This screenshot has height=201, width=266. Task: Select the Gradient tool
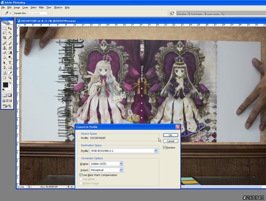coord(10,53)
